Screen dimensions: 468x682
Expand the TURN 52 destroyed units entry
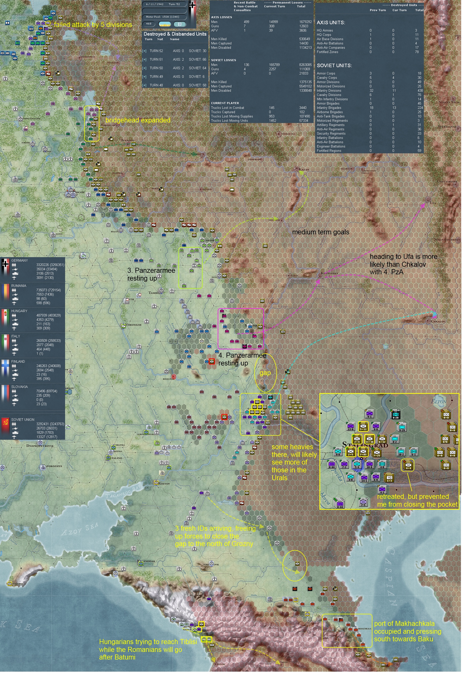click(144, 51)
